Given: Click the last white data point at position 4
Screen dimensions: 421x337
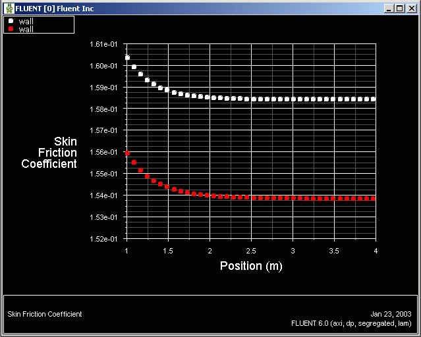Looking at the screenshot, I should (373, 99).
